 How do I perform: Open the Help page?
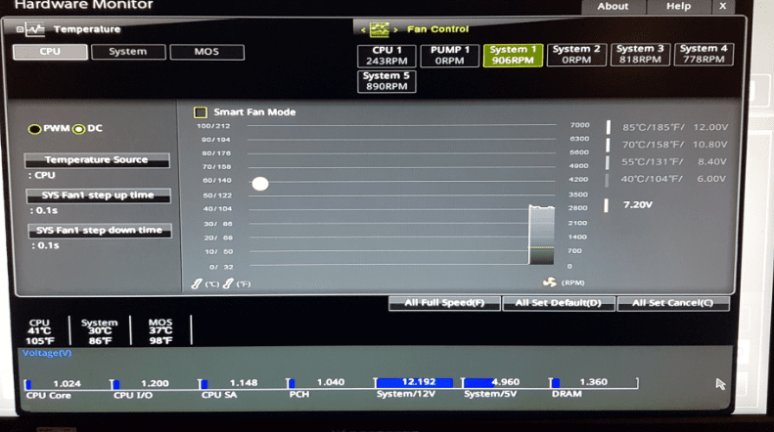click(x=679, y=7)
